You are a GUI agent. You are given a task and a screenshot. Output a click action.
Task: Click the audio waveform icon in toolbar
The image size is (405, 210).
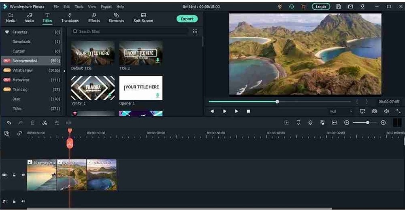click(68, 123)
